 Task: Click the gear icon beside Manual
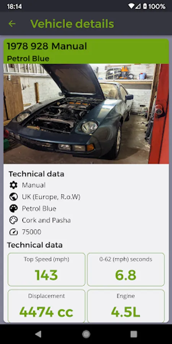(13, 185)
